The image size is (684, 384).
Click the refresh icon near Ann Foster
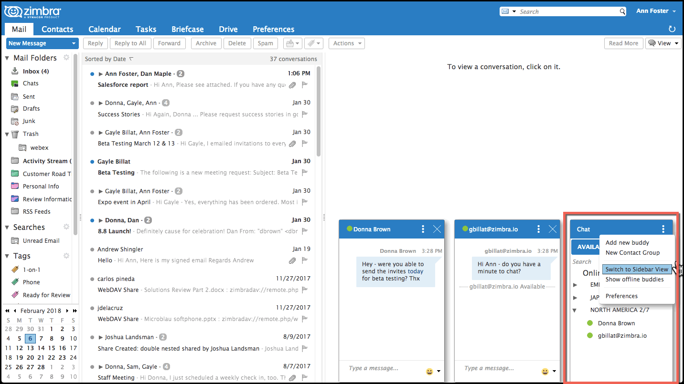[x=672, y=29]
